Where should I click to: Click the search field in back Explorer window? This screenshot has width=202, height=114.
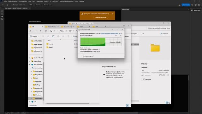tap(159, 28)
